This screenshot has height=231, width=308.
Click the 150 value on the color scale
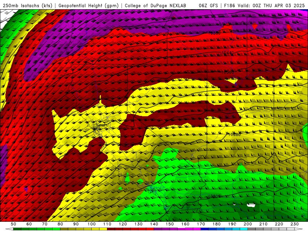click(169, 224)
